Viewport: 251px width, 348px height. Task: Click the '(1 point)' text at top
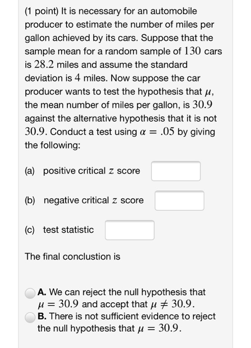pos(42,11)
